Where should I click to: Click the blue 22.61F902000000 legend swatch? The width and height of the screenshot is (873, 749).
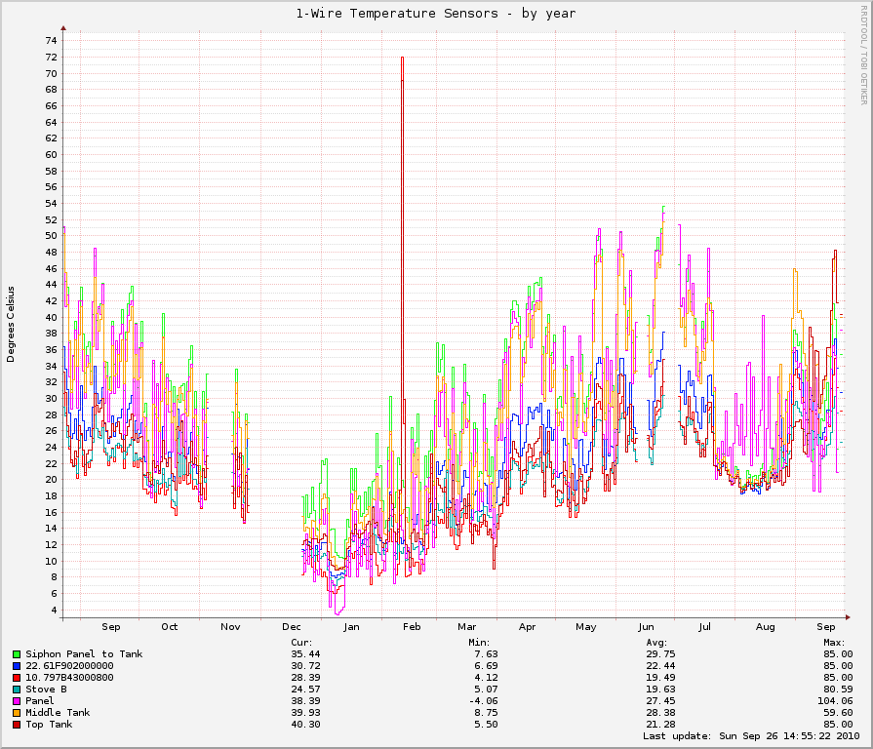17,666
